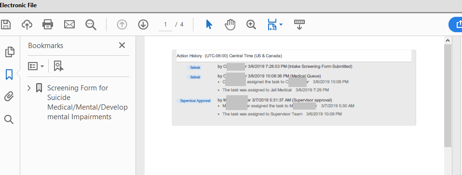Open the find text magnifier in toolbar
Image resolution: width=462 pixels, height=175 pixels.
tap(91, 25)
